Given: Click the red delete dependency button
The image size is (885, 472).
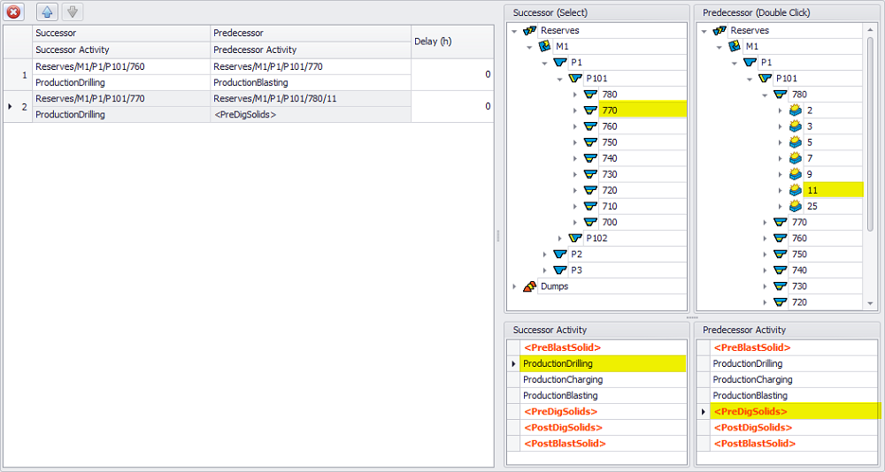Looking at the screenshot, I should pyautogui.click(x=14, y=11).
